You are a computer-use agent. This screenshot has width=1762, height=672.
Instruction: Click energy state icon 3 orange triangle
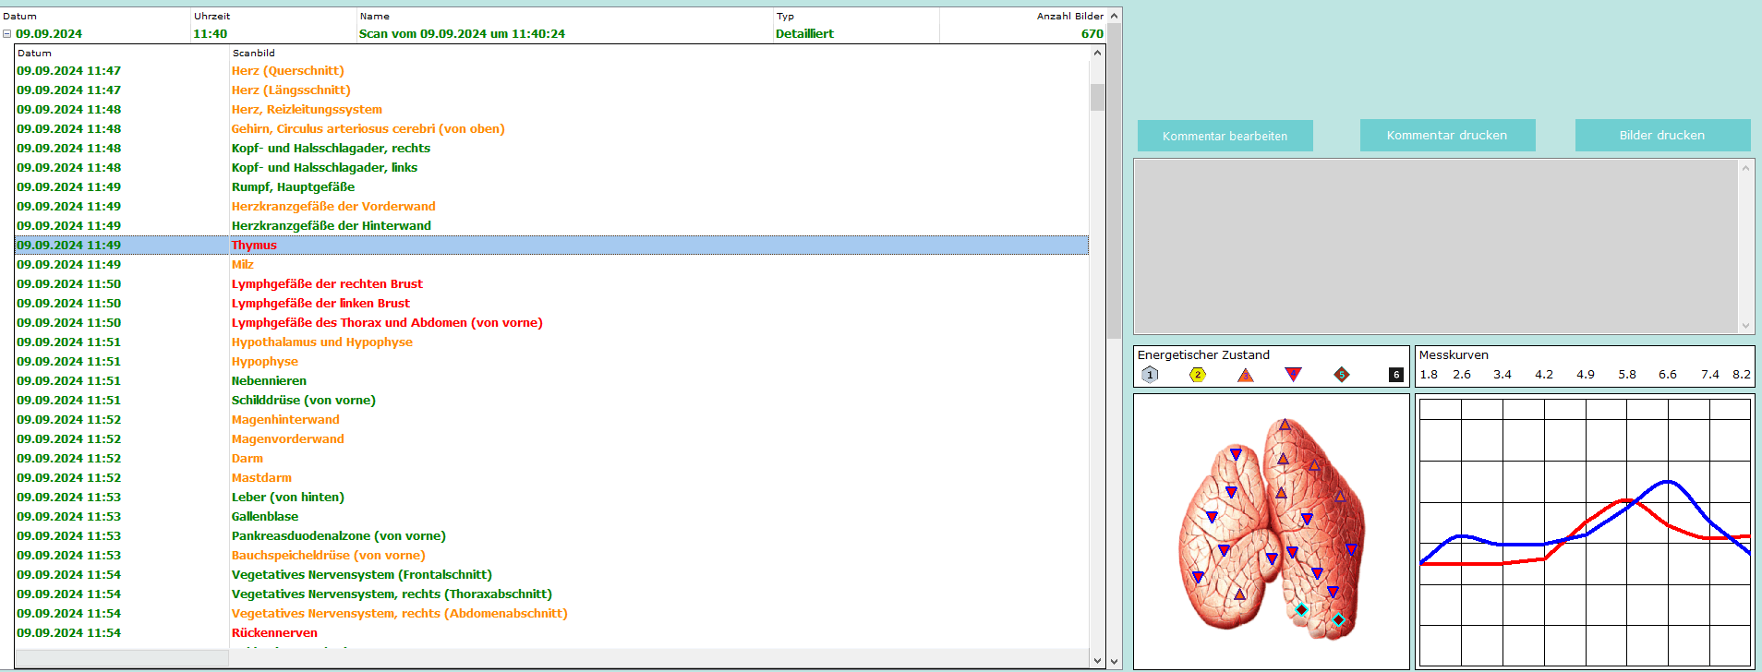click(1246, 375)
